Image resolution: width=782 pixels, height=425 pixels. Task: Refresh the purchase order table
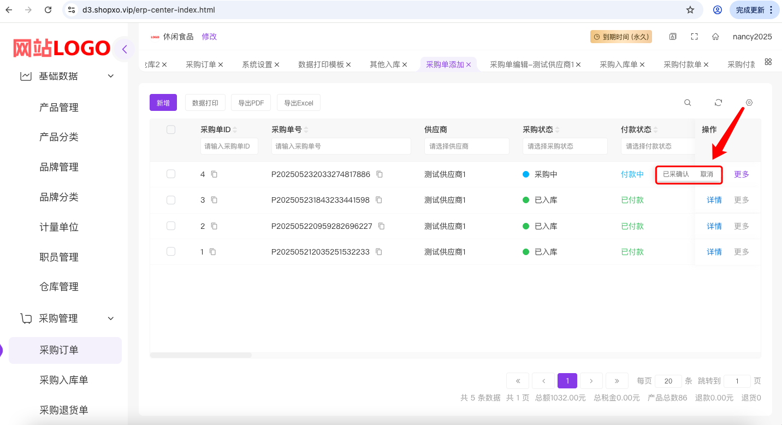[718, 103]
